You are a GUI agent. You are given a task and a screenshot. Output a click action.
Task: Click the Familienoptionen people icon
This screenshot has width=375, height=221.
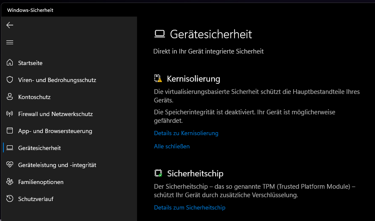(10, 182)
